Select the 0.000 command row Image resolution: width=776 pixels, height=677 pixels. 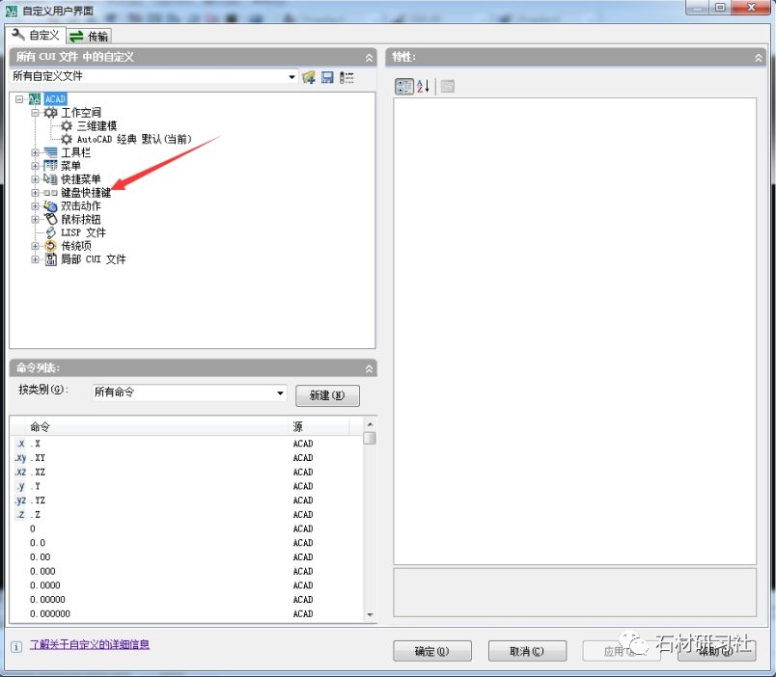point(187,572)
